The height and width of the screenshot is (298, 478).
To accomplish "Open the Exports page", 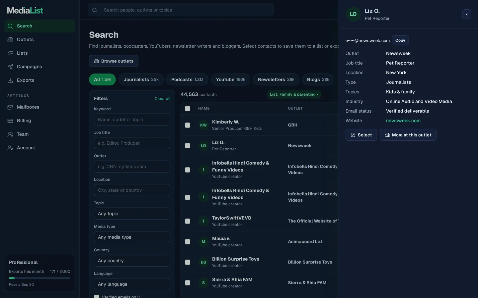I will point(40,80).
